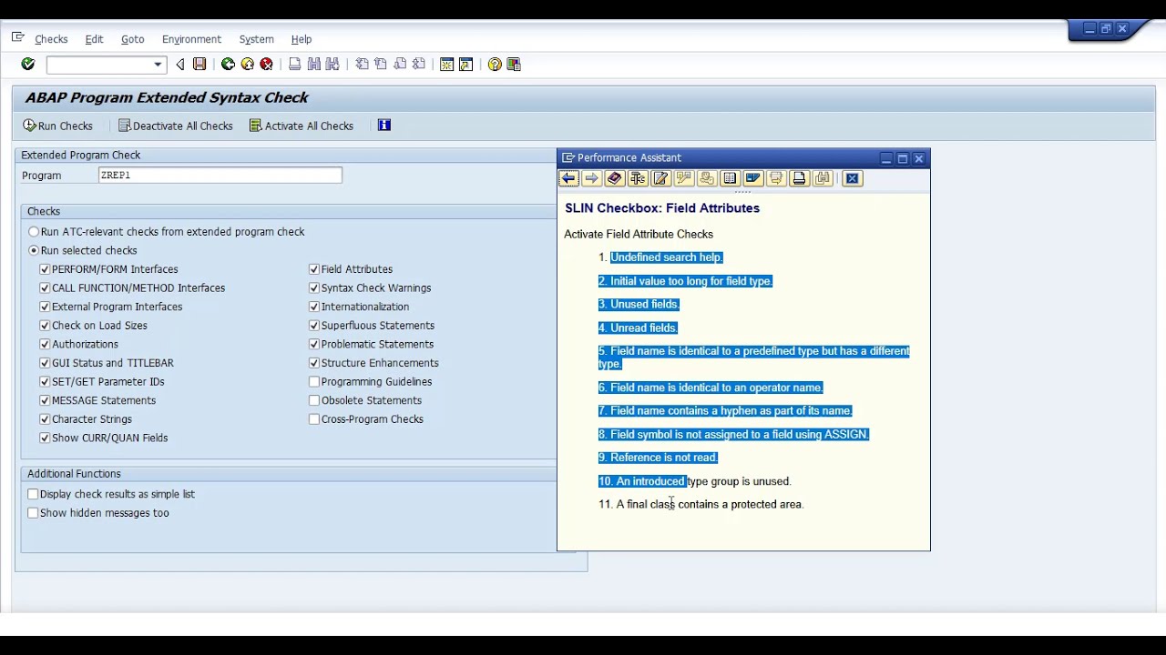Toggle Check on Load Sizes checkbox
The image size is (1166, 655).
[x=45, y=326]
